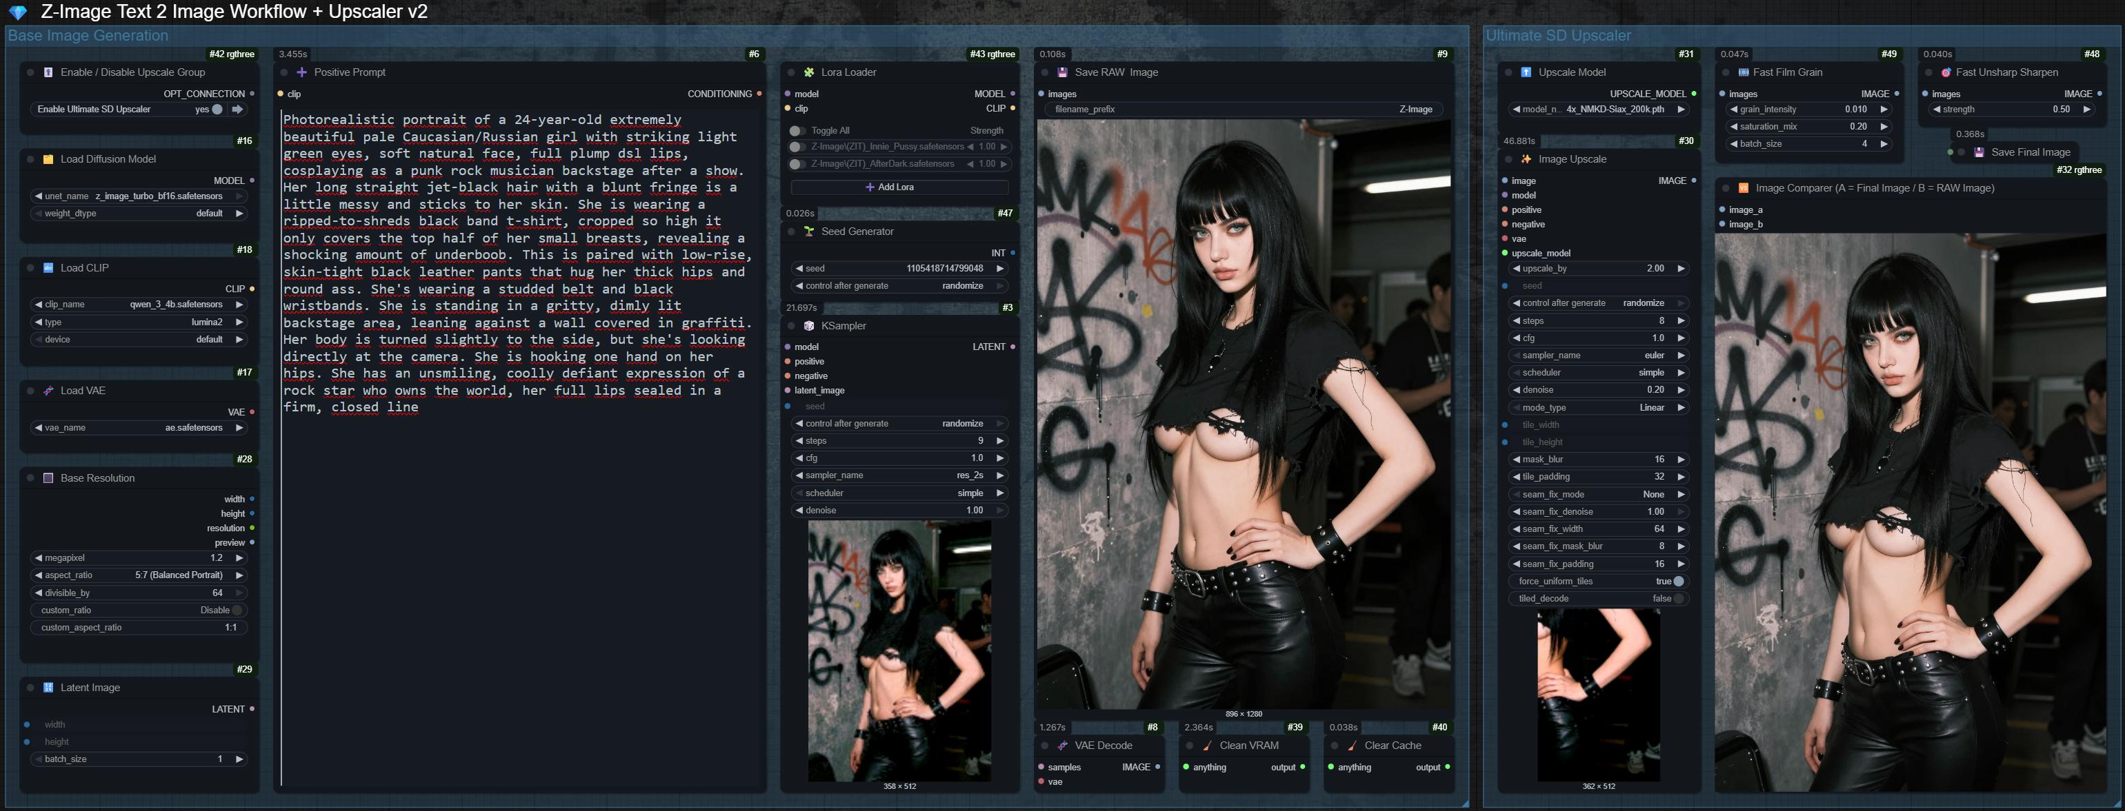Click the KSampler node icon

point(809,327)
